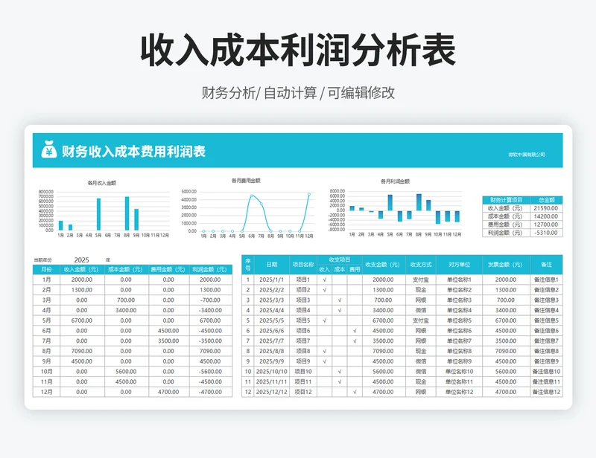Click the 对方单位 column header
The height and width of the screenshot is (458, 596).
(x=459, y=265)
